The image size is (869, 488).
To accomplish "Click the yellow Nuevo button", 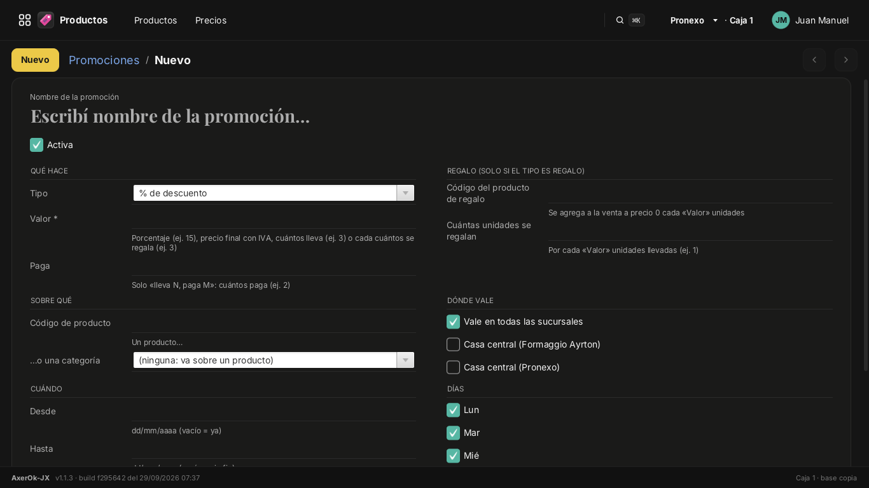I will (35, 60).
